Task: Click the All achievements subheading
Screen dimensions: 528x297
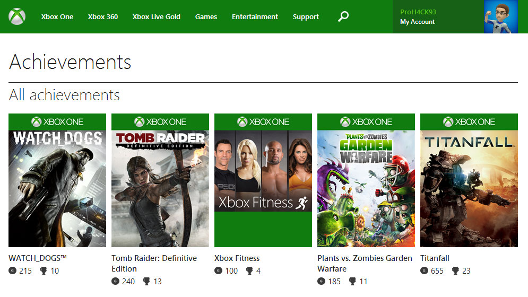Action: click(x=64, y=95)
